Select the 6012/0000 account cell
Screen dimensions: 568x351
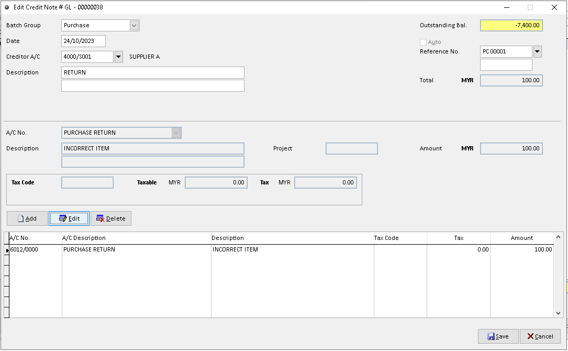click(35, 249)
